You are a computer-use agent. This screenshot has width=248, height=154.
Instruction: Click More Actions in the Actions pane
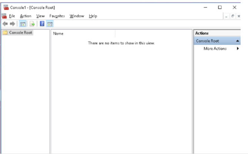215,48
